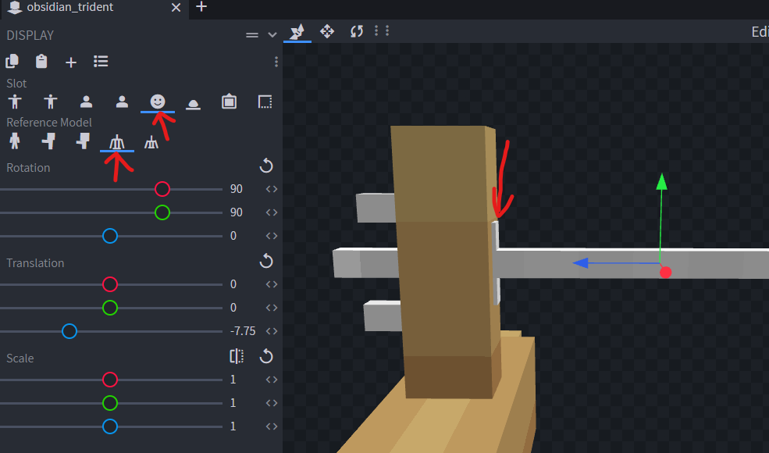Paste the display settings

tap(41, 62)
